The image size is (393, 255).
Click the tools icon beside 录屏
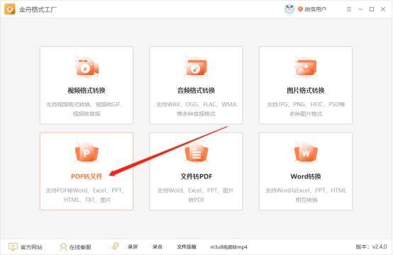click(116, 246)
